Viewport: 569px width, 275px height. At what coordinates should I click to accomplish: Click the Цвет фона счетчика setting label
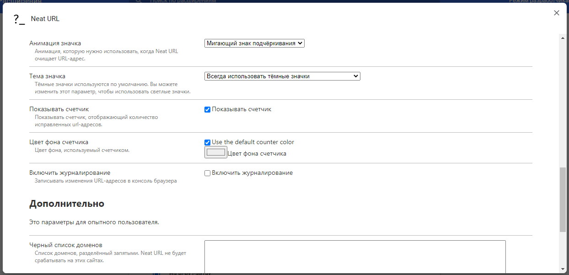coord(59,142)
